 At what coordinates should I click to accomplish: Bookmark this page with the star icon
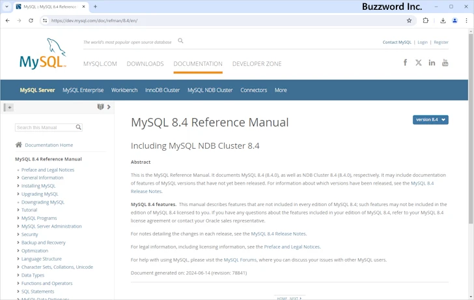409,20
